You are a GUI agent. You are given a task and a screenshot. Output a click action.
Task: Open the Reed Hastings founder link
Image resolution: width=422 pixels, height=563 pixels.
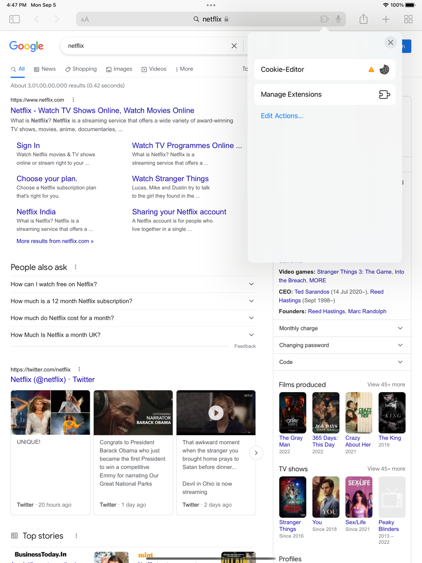[x=326, y=311]
